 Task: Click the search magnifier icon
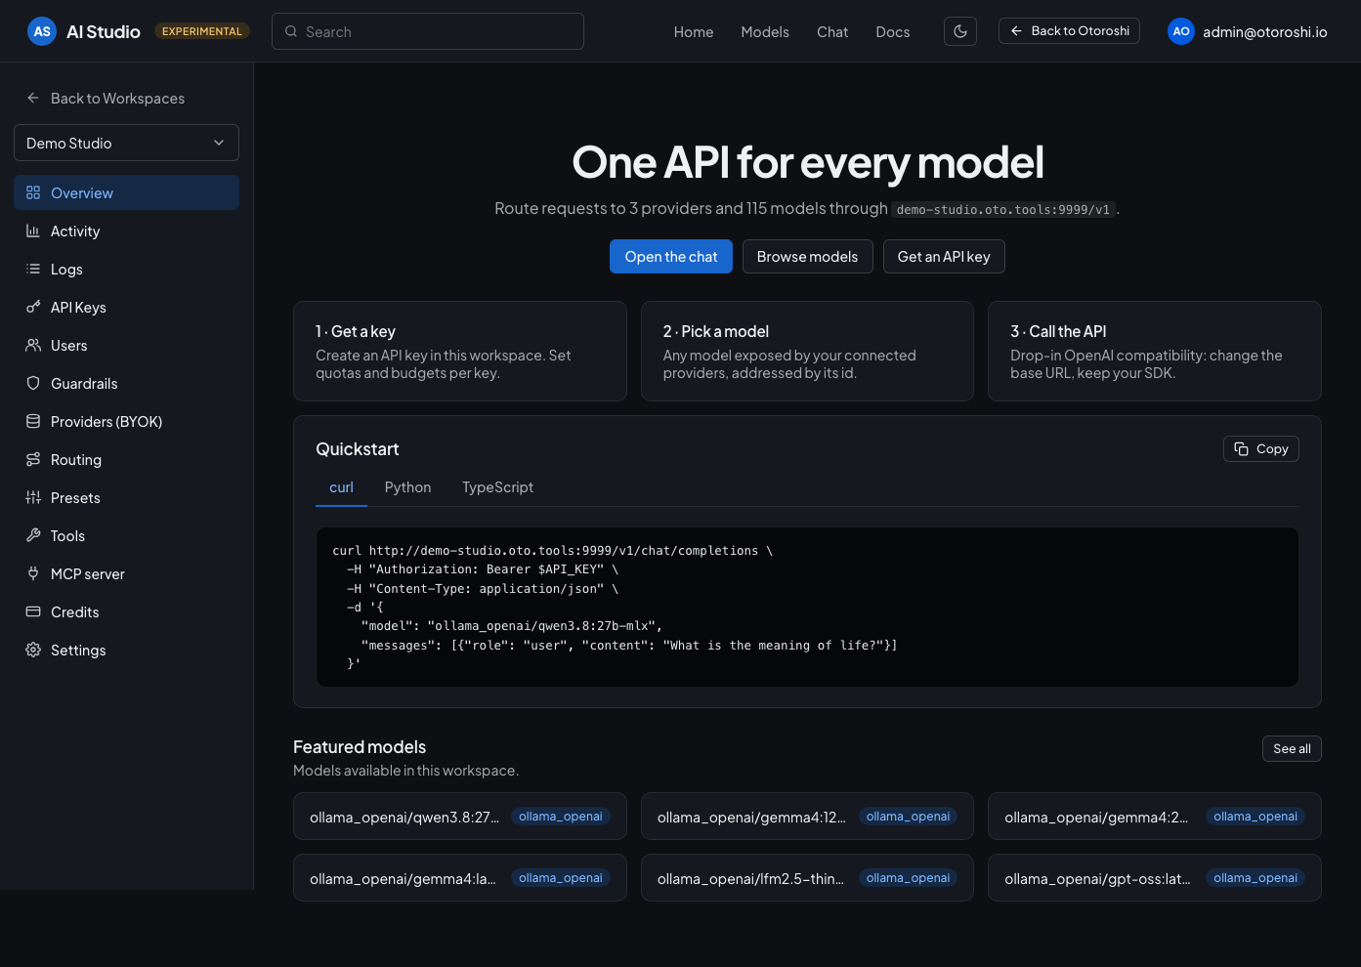(291, 31)
